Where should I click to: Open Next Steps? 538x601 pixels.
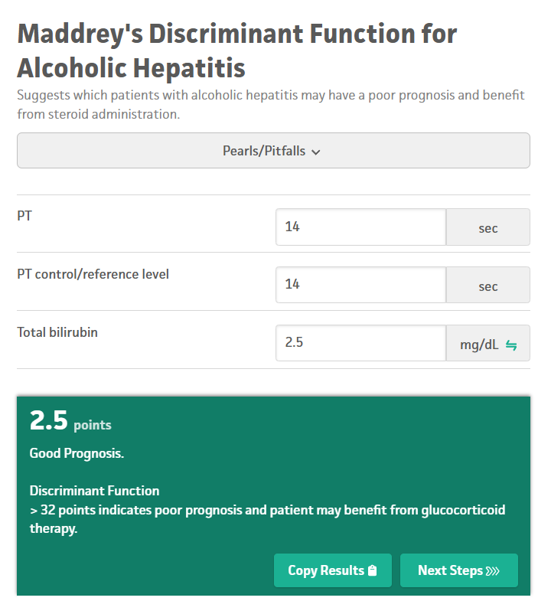tap(458, 570)
